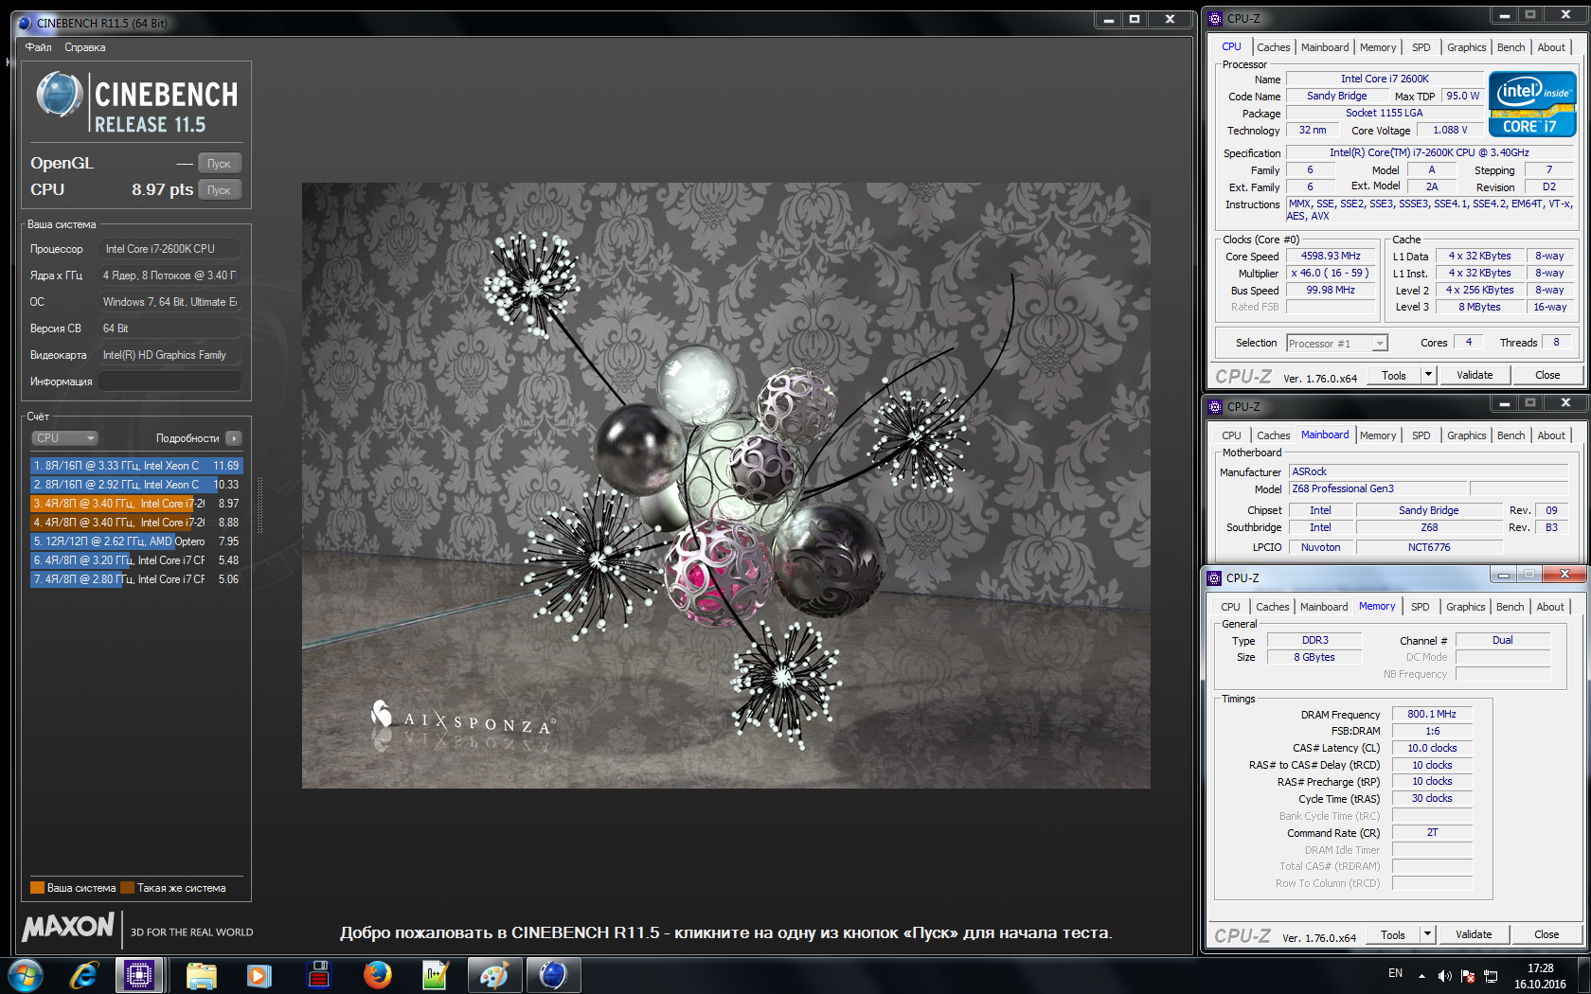
Task: Click Intel(R) HD Graphics Family field
Action: pos(170,355)
